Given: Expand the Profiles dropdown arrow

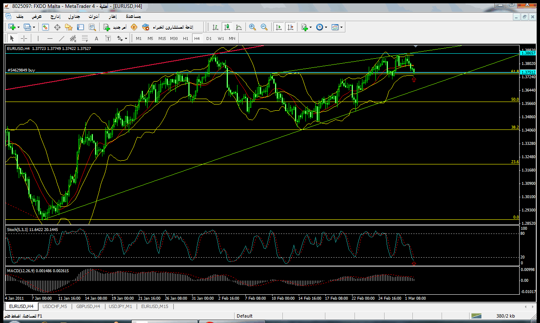Looking at the screenshot, I should 34,27.
